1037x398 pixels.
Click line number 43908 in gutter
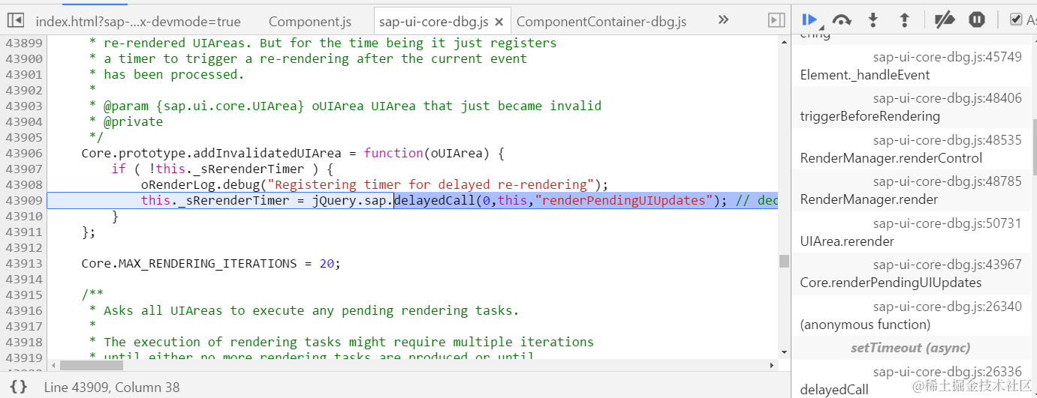tap(24, 184)
